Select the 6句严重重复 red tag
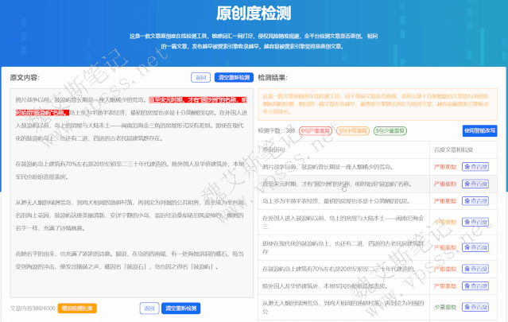508x322 pixels. click(313, 130)
